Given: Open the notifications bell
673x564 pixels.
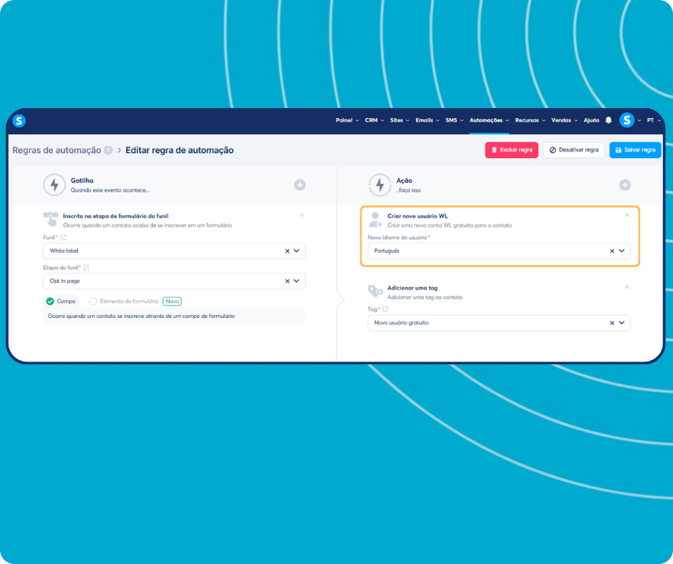Looking at the screenshot, I should coord(608,120).
